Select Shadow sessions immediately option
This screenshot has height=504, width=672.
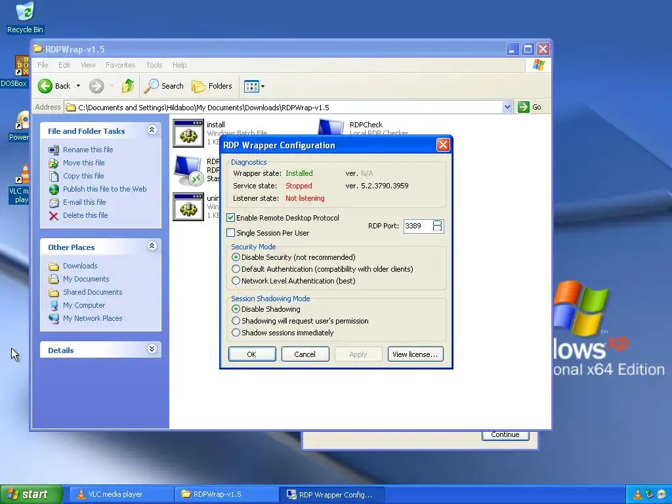click(236, 333)
